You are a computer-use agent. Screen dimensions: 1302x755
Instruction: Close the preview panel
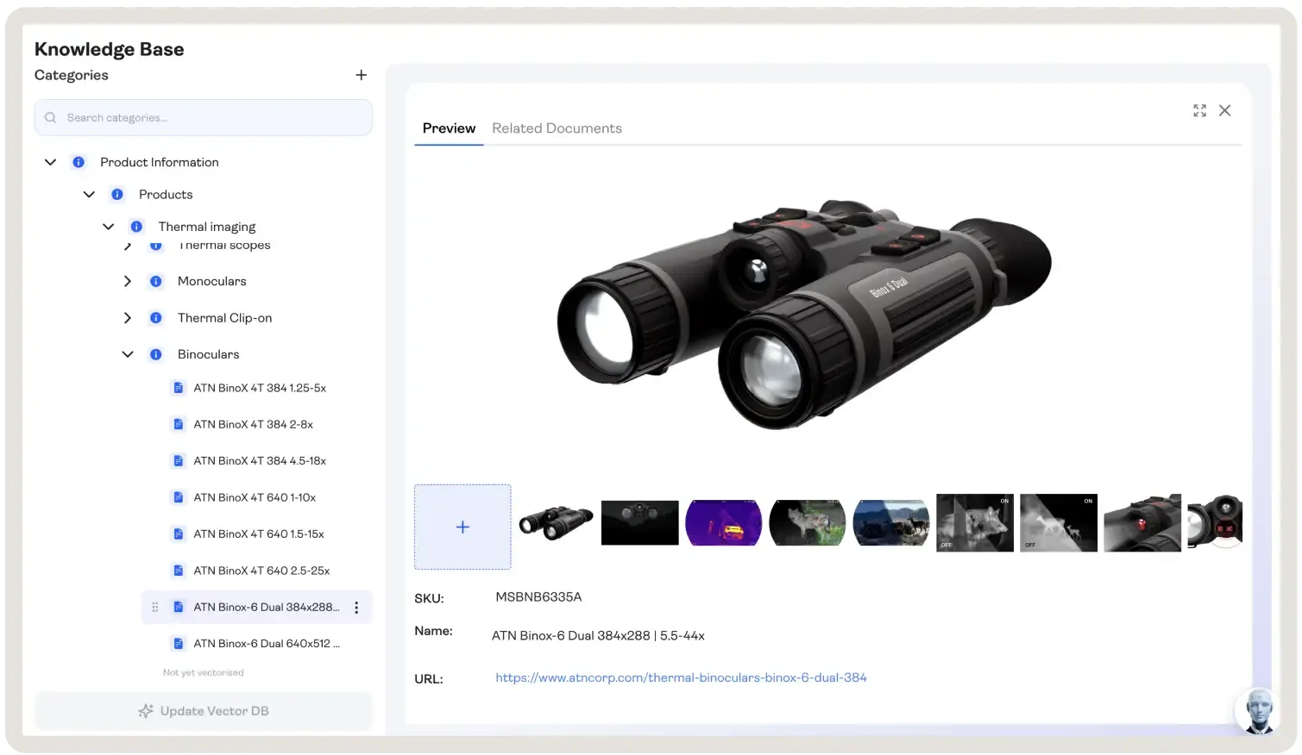1224,110
